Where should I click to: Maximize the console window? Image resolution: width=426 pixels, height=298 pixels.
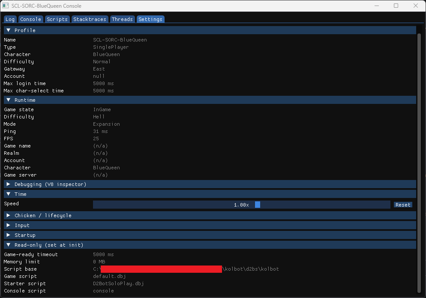click(396, 6)
